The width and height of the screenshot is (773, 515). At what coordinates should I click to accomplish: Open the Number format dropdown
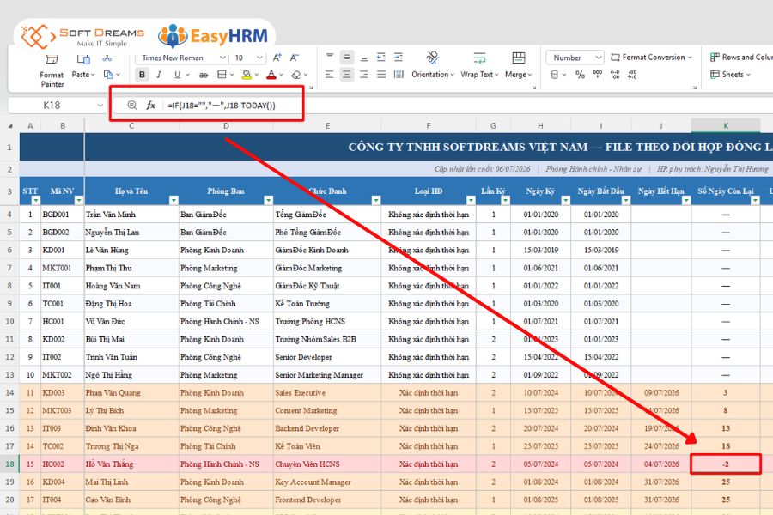tap(598, 58)
